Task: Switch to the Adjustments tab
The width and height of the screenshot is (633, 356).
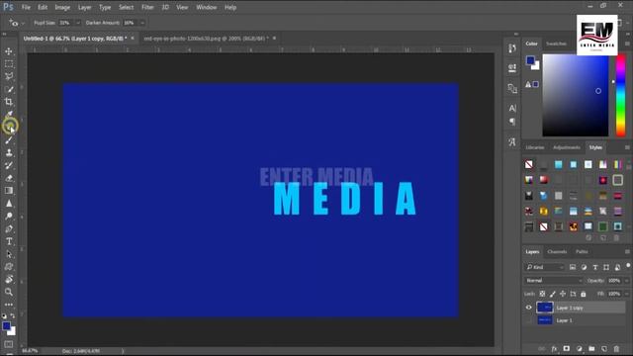Action: (567, 147)
